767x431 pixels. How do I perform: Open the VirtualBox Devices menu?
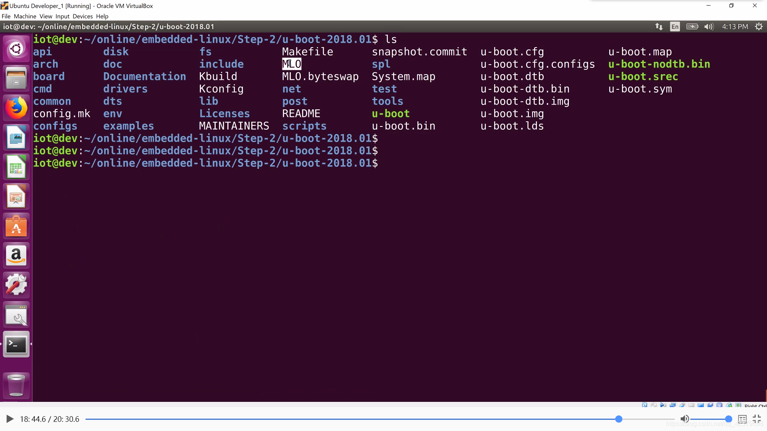[83, 16]
